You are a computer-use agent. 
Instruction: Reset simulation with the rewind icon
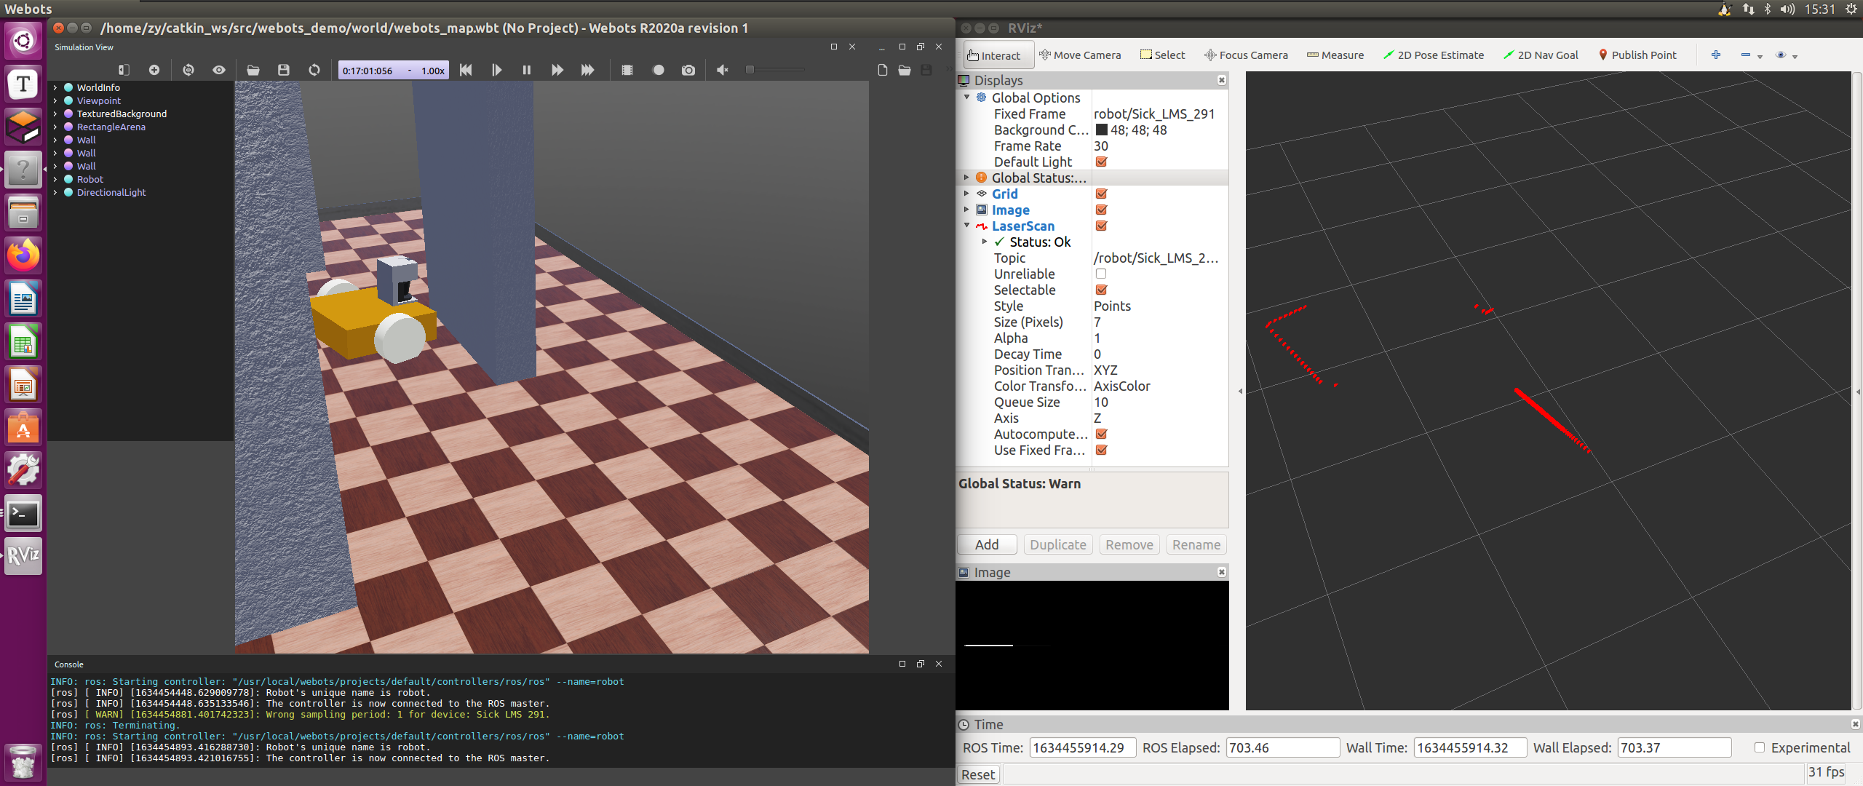(466, 70)
